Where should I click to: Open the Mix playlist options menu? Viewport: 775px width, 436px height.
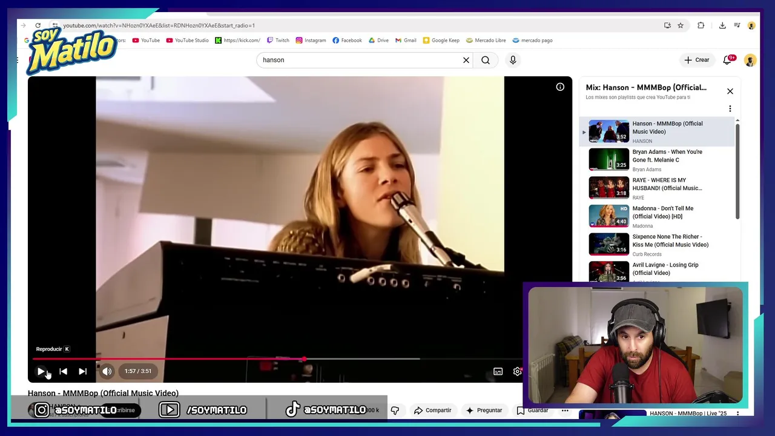point(730,108)
